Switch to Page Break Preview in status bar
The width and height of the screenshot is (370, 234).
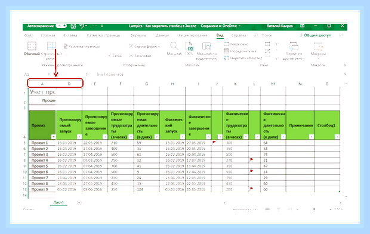289,210
